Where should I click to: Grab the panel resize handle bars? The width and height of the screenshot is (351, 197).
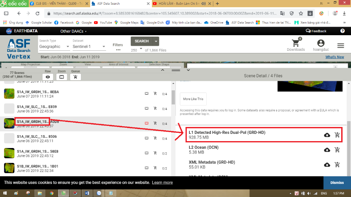[x=176, y=70]
